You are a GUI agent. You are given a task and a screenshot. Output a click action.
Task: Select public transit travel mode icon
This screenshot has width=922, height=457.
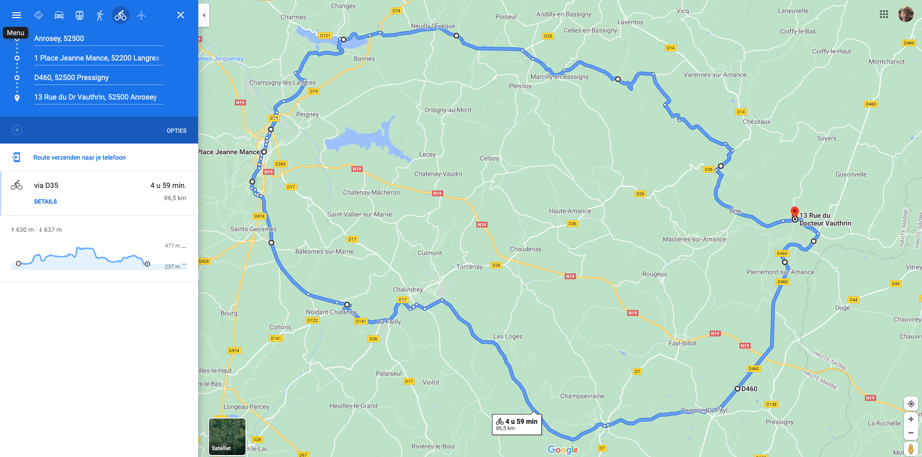click(x=80, y=15)
